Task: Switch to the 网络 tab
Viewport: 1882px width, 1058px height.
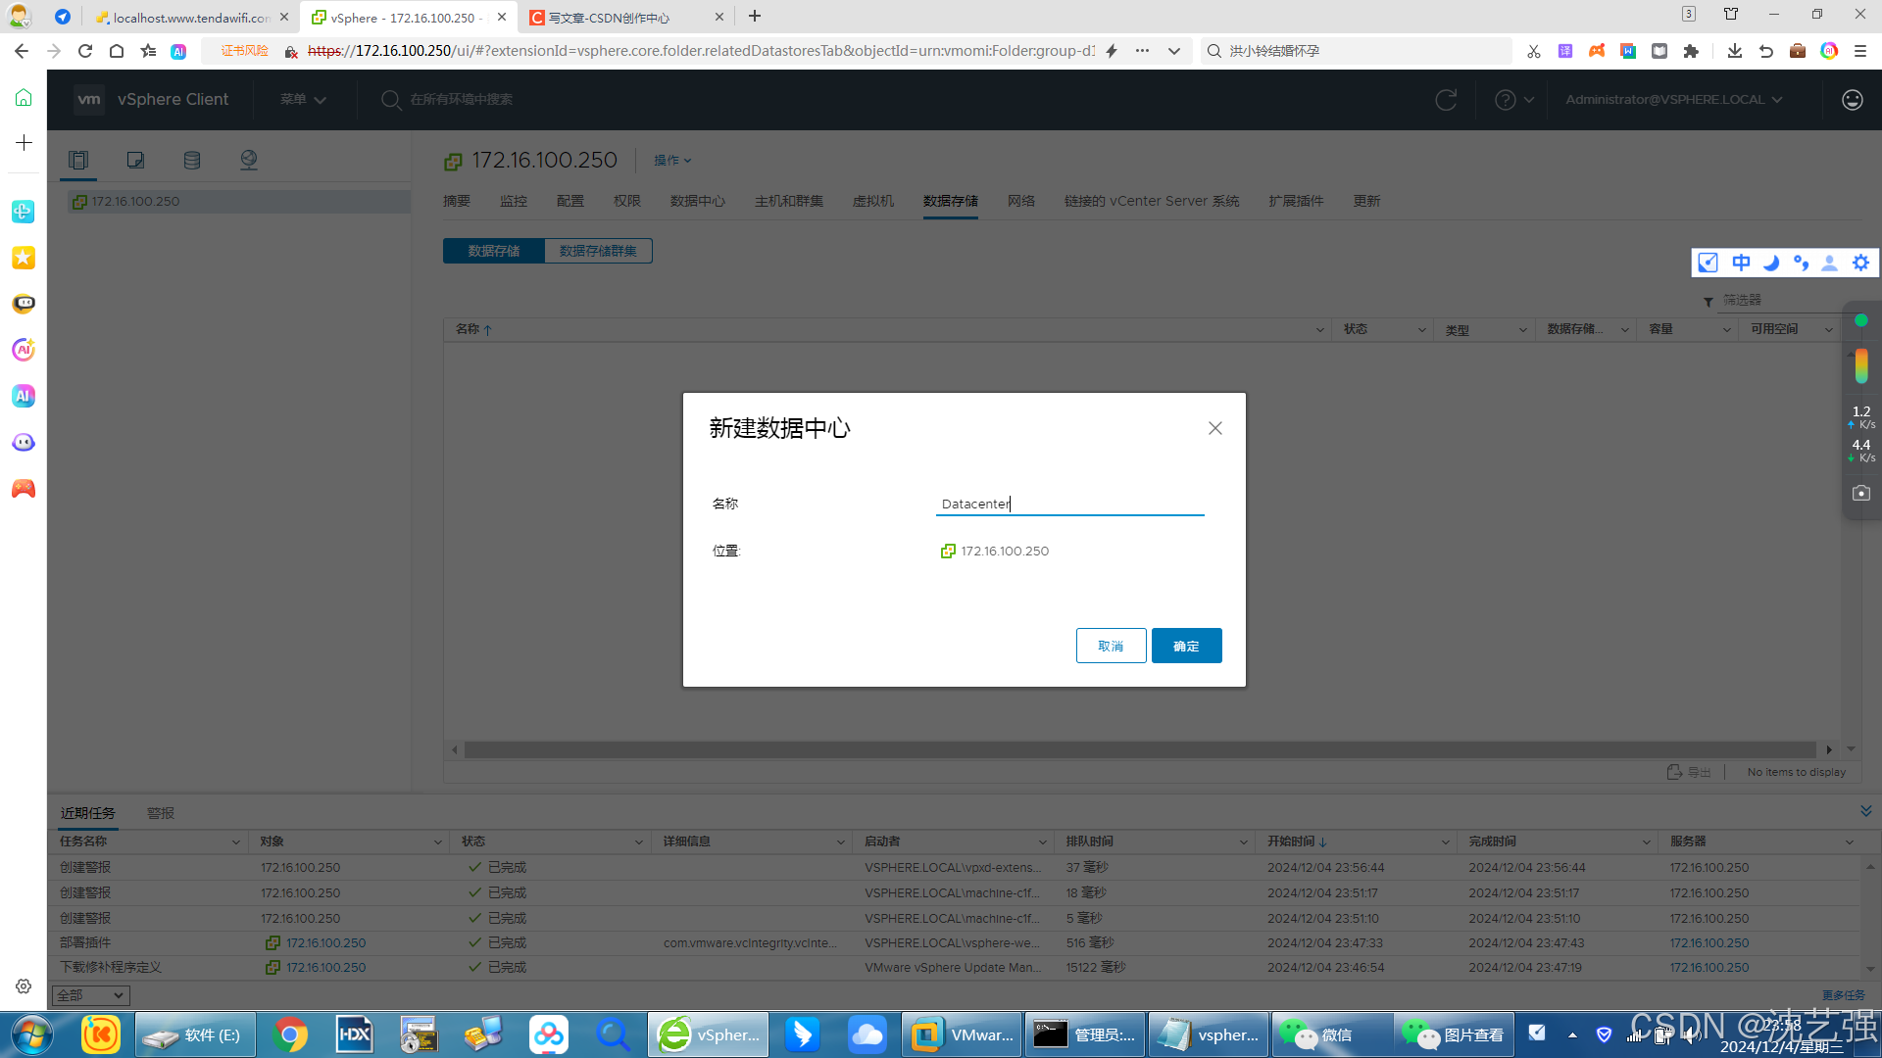Action: click(x=1021, y=201)
